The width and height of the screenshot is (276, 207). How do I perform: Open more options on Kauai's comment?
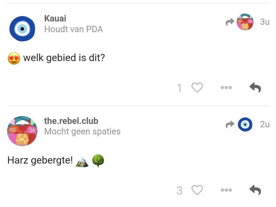[x=226, y=87]
